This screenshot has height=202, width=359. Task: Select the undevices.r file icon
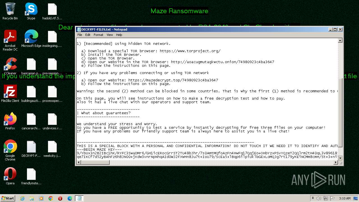click(52, 121)
